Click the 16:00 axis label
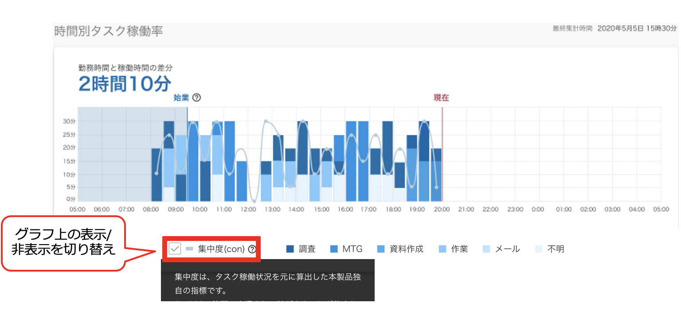Viewport: 681px width, 311px height. point(345,210)
